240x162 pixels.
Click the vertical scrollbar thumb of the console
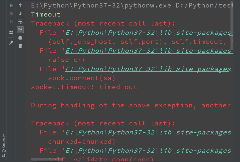[x=232, y=25]
